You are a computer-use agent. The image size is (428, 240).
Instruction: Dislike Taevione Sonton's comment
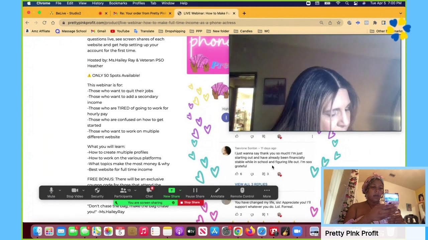[252, 174]
